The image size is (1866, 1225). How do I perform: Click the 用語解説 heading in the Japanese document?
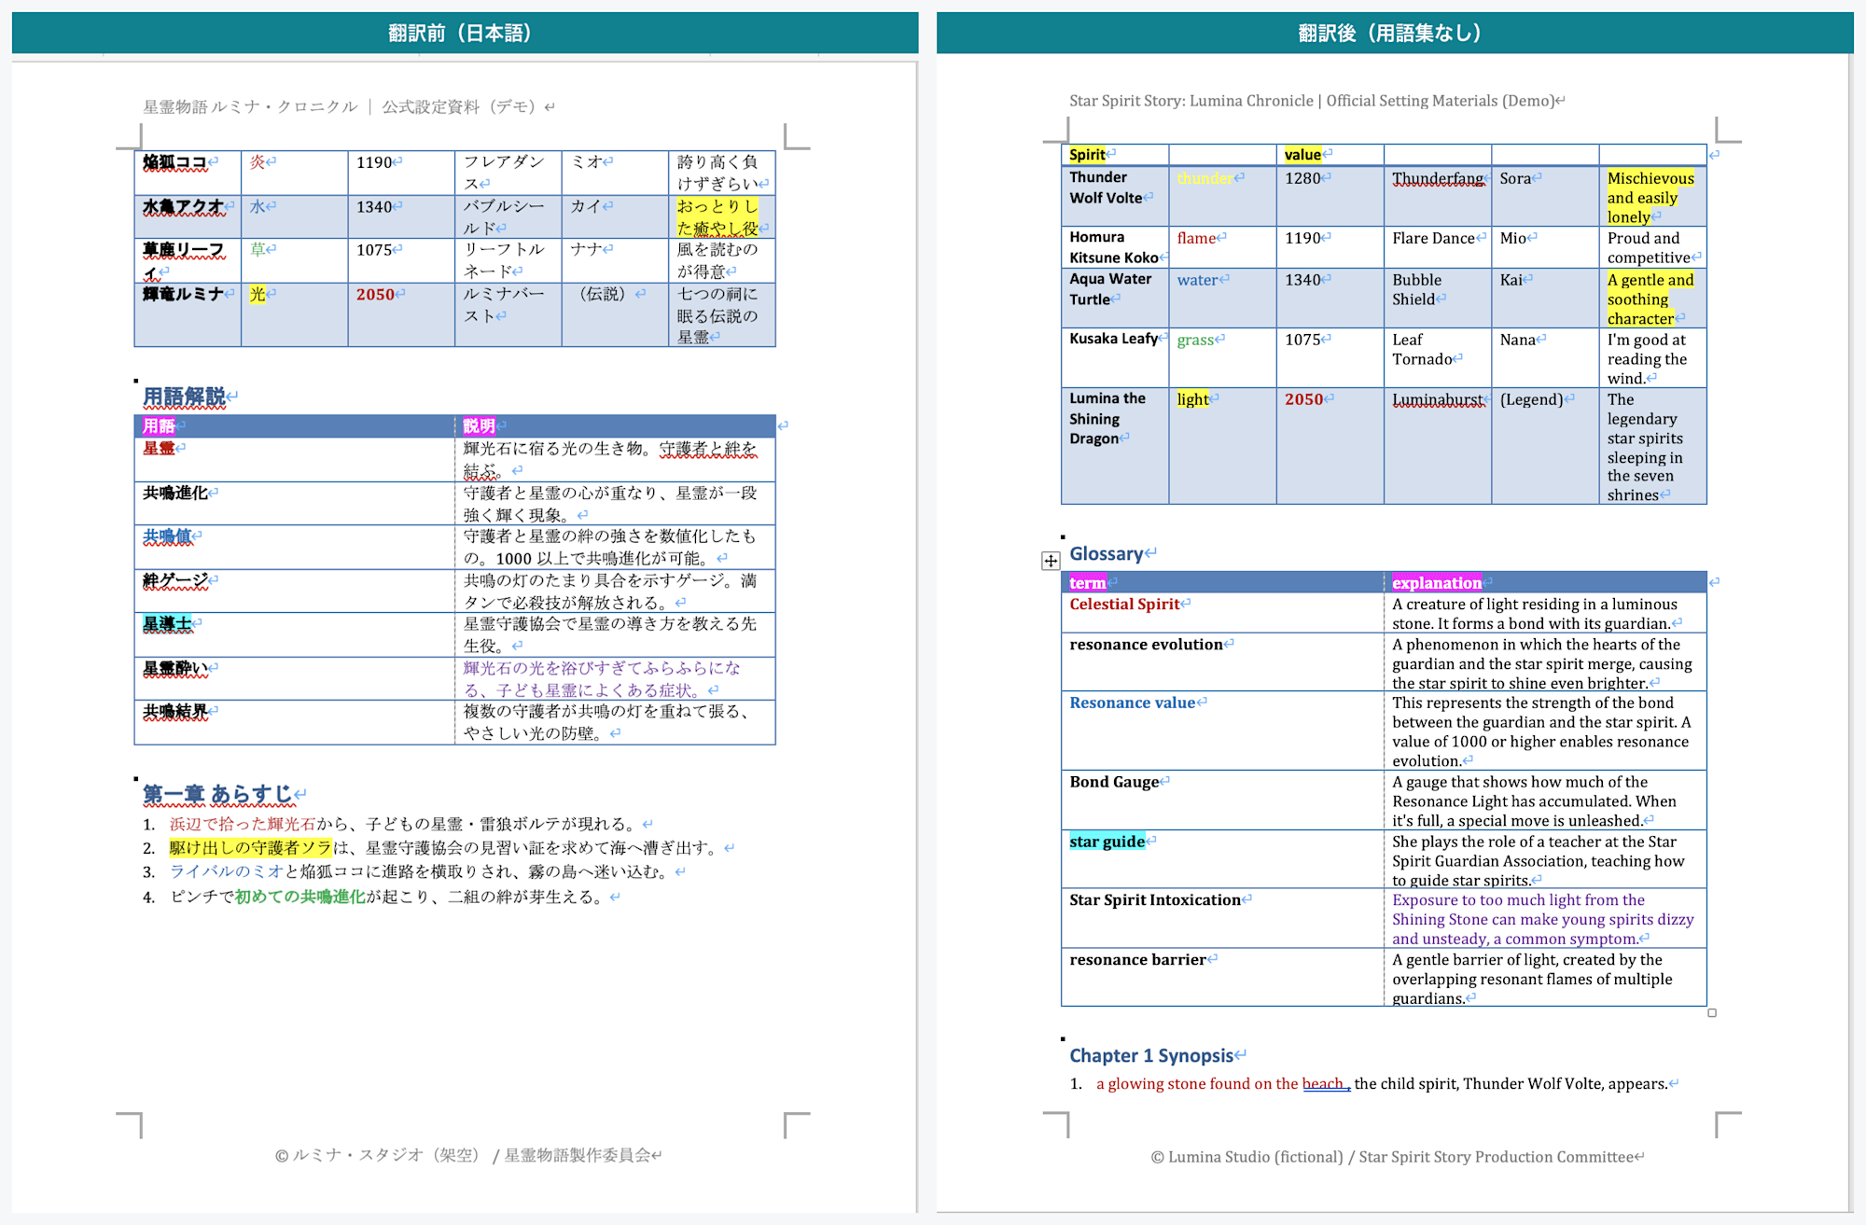184,397
